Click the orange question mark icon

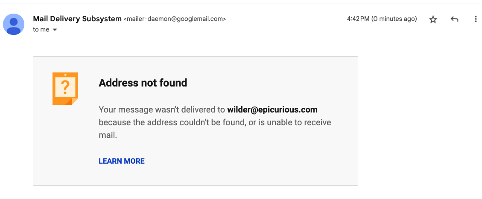pyautogui.click(x=65, y=89)
